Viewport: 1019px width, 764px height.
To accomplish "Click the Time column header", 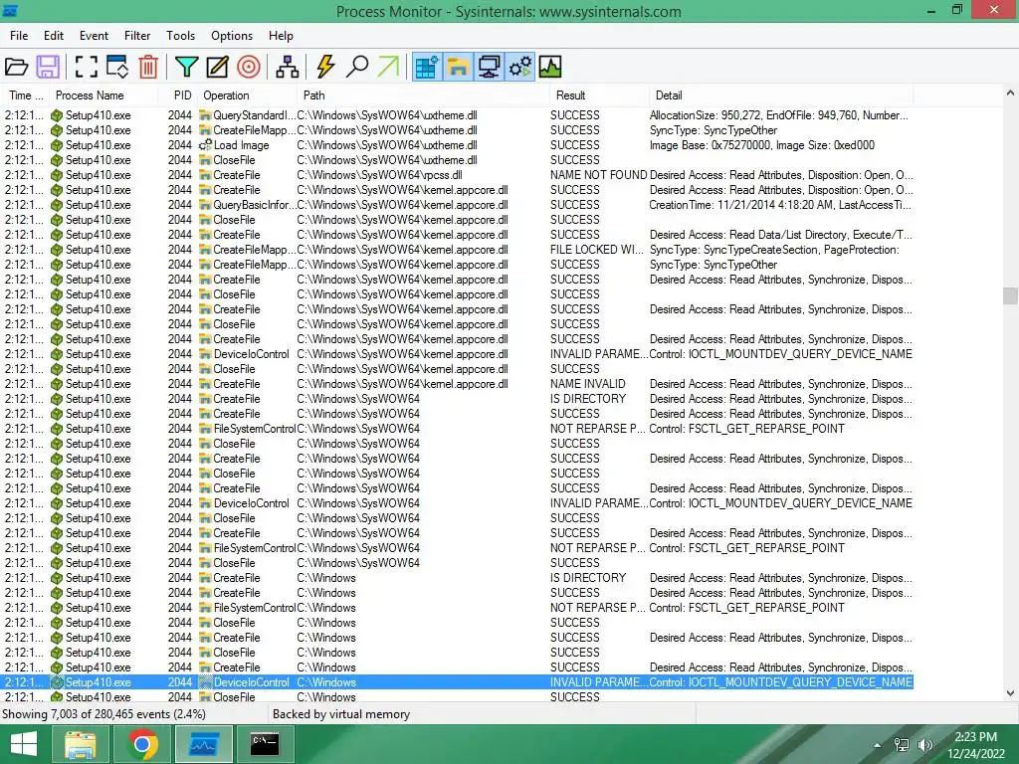I will coord(25,95).
